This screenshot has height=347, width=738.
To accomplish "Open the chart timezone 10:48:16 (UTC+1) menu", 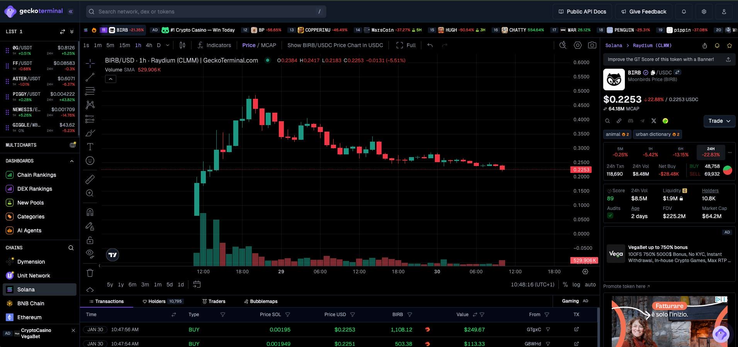I will [533, 284].
